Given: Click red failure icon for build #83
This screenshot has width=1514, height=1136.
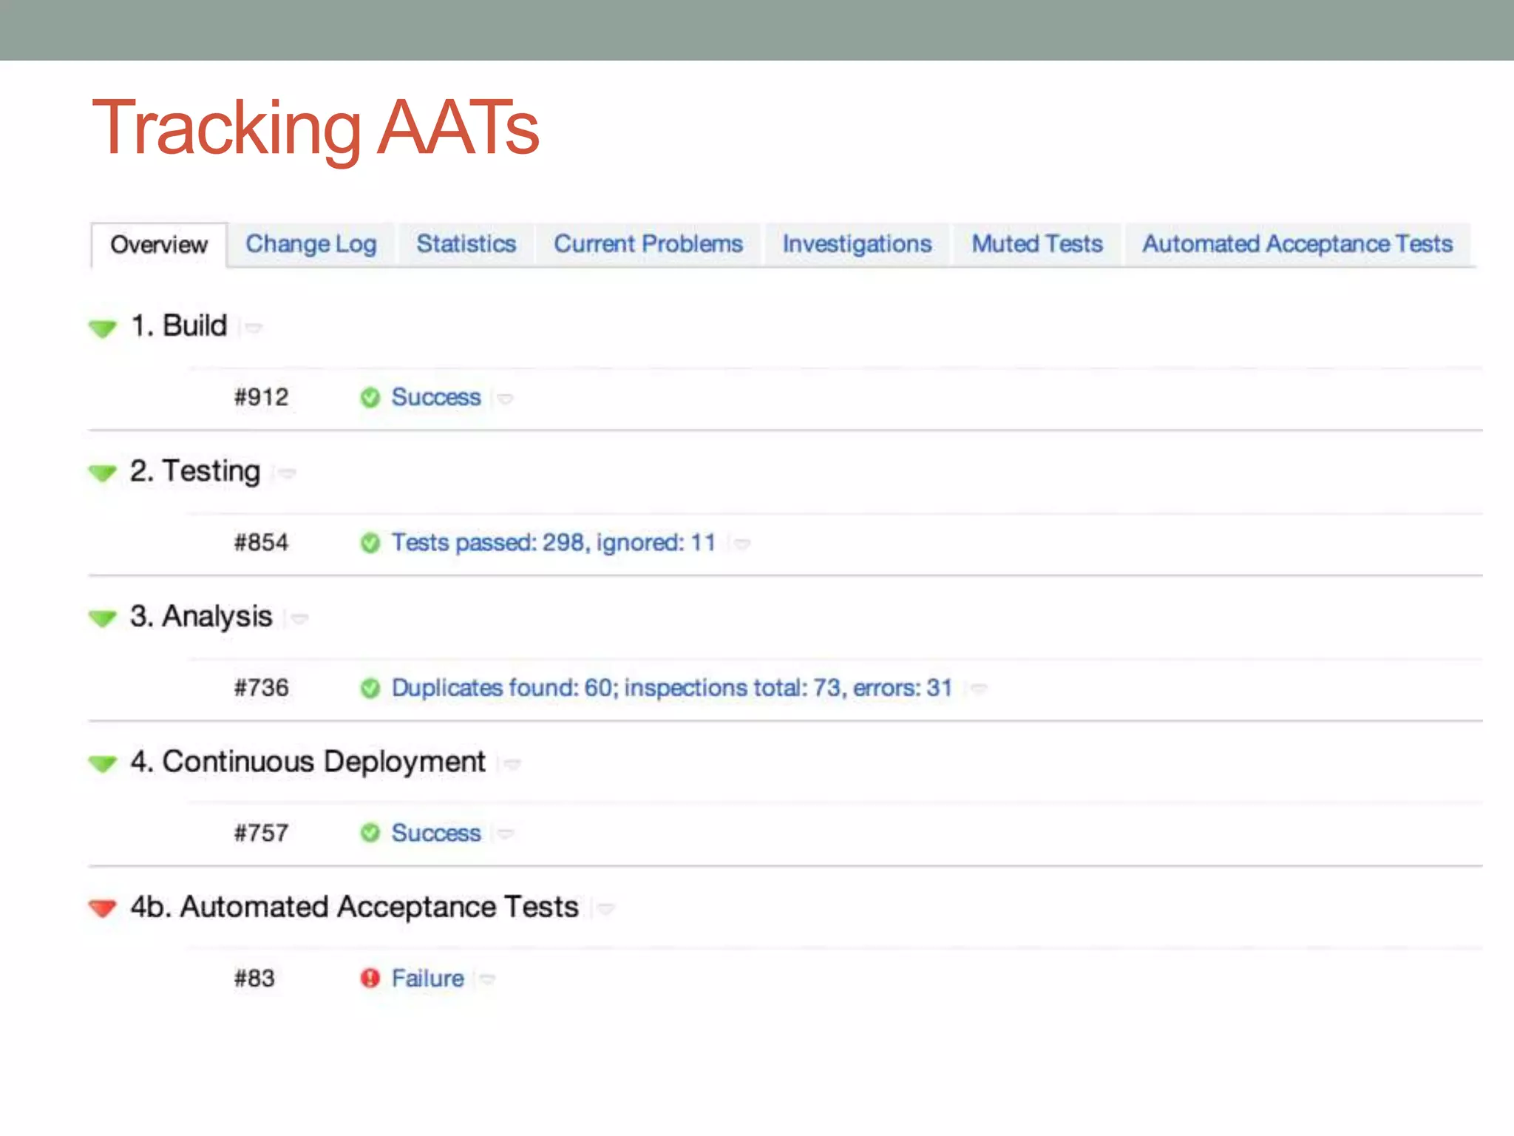Looking at the screenshot, I should (x=370, y=978).
